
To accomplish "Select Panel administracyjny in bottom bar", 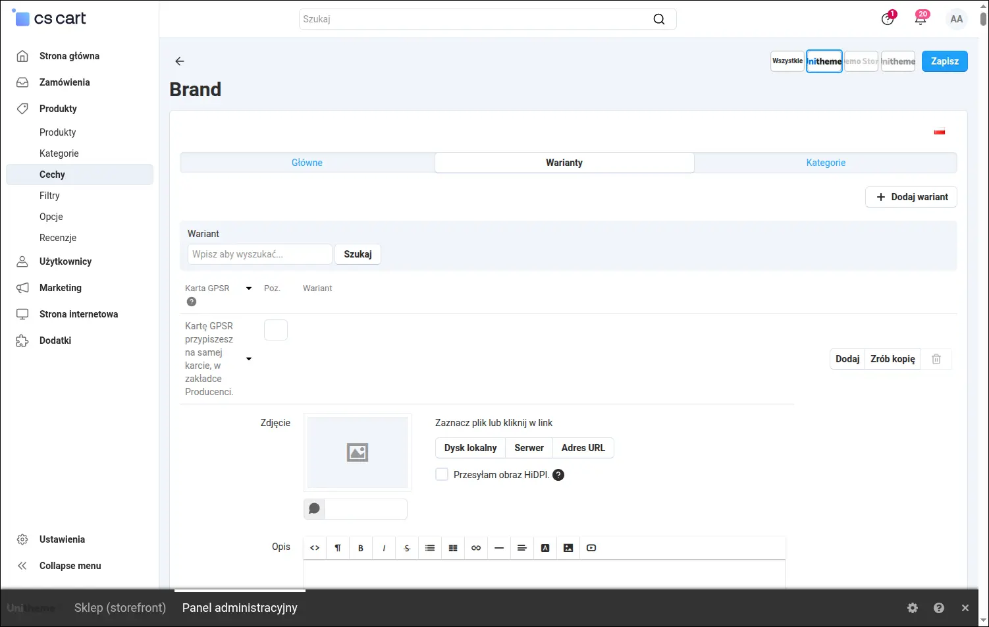I will 240,608.
